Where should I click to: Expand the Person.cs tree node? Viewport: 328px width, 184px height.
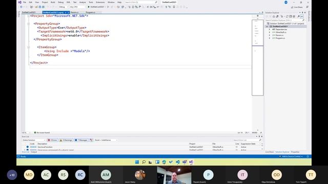(270, 35)
